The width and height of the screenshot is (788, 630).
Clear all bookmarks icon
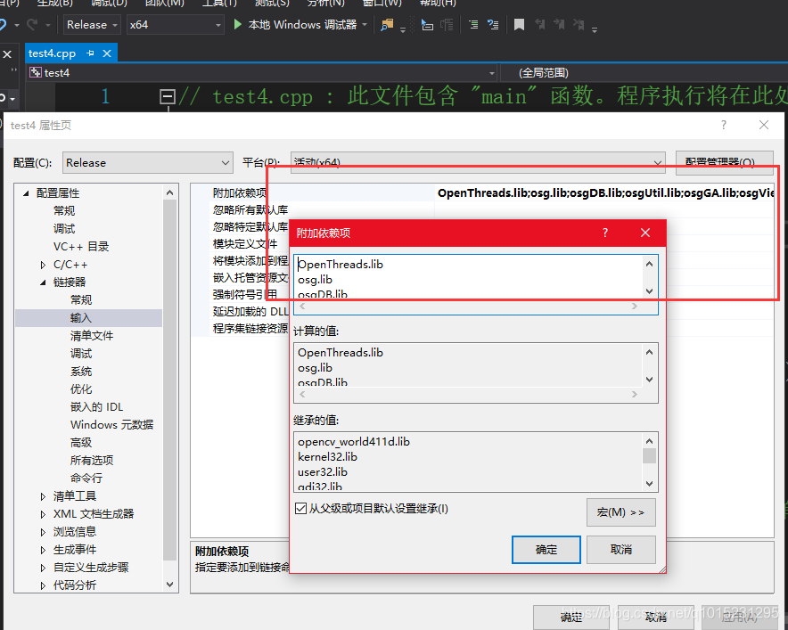[x=579, y=25]
